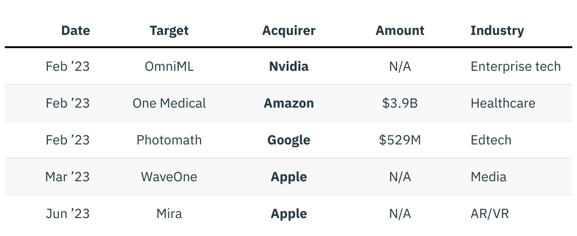Click Apple in the Mira row
The image size is (577, 236).
pyautogui.click(x=288, y=214)
